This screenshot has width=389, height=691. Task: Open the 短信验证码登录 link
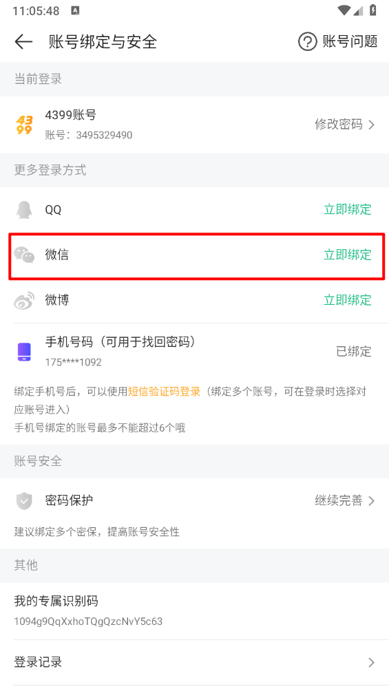pos(164,392)
